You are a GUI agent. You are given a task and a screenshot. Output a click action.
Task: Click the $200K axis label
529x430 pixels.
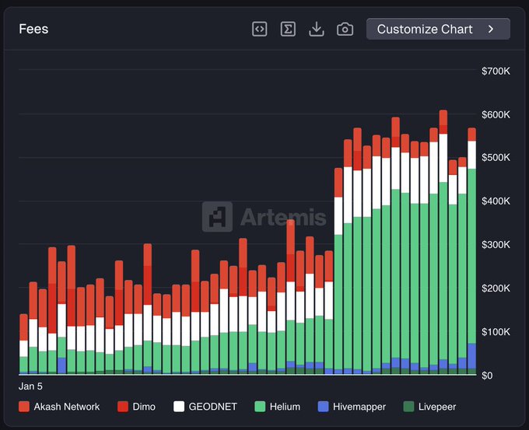coord(496,288)
